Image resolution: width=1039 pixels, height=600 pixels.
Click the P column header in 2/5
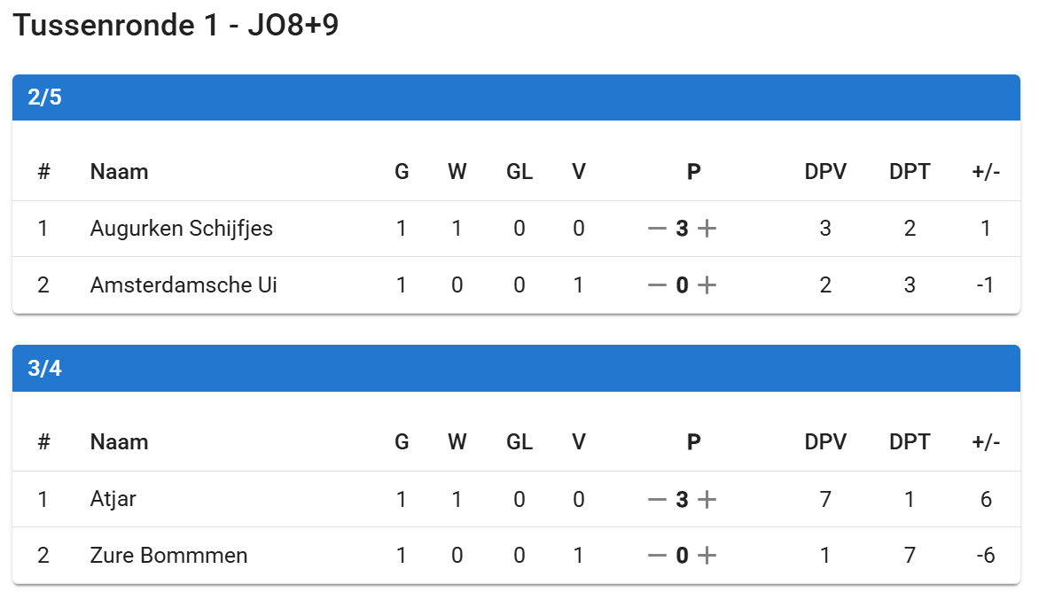(693, 172)
